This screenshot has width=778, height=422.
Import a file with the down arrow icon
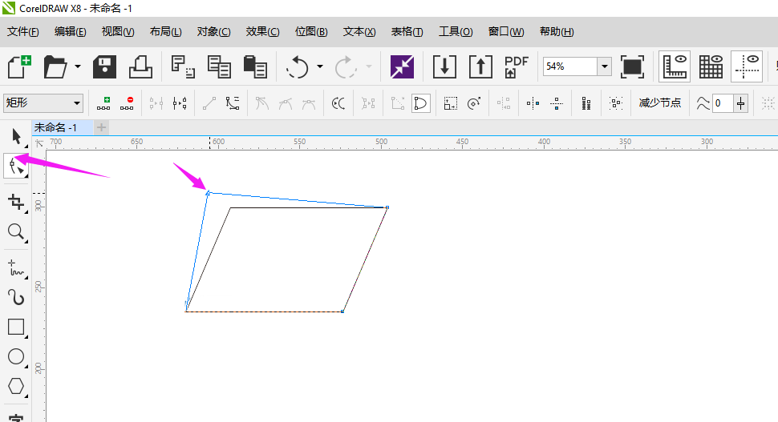coord(444,67)
